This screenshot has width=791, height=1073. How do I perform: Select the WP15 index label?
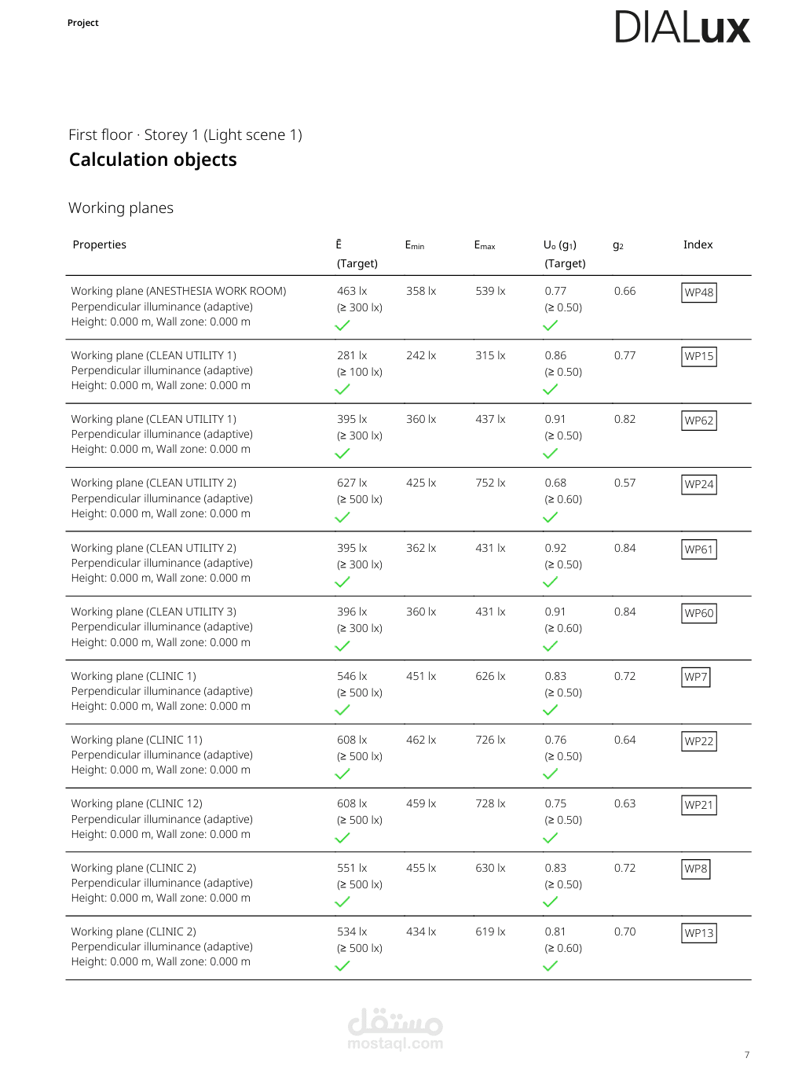pos(699,356)
